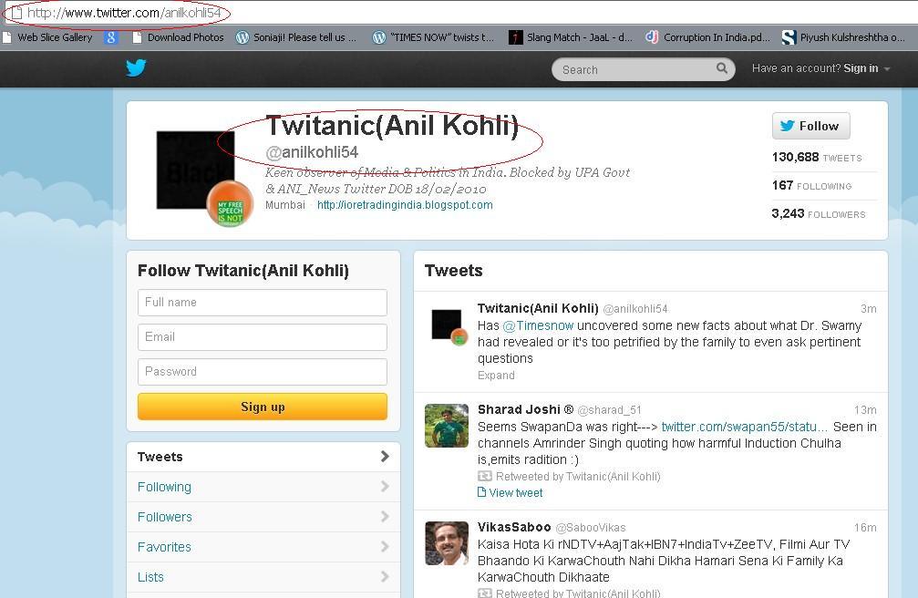Click the document icon beside View tweet

pyautogui.click(x=482, y=492)
